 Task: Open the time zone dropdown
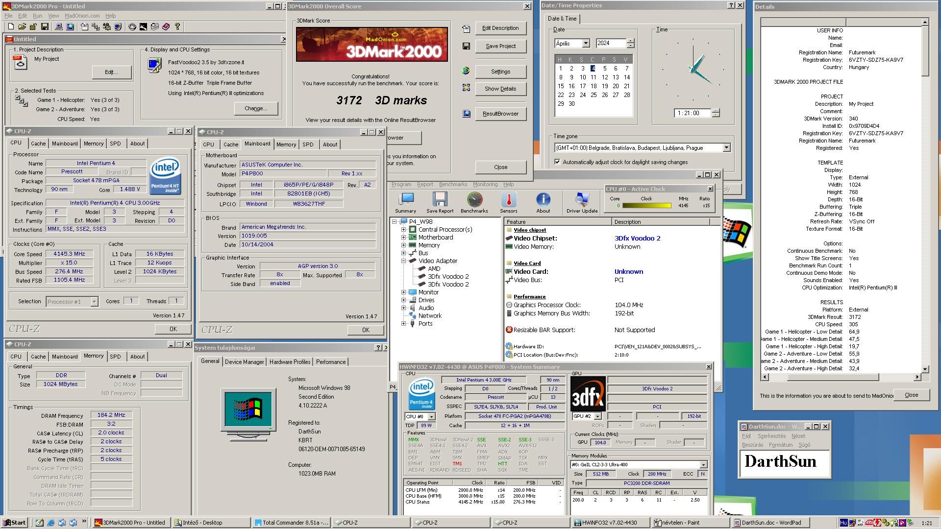(726, 148)
